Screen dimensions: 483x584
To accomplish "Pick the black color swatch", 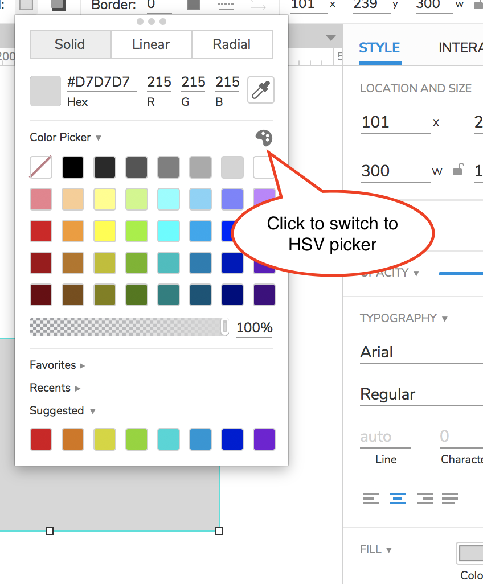I will (x=73, y=167).
